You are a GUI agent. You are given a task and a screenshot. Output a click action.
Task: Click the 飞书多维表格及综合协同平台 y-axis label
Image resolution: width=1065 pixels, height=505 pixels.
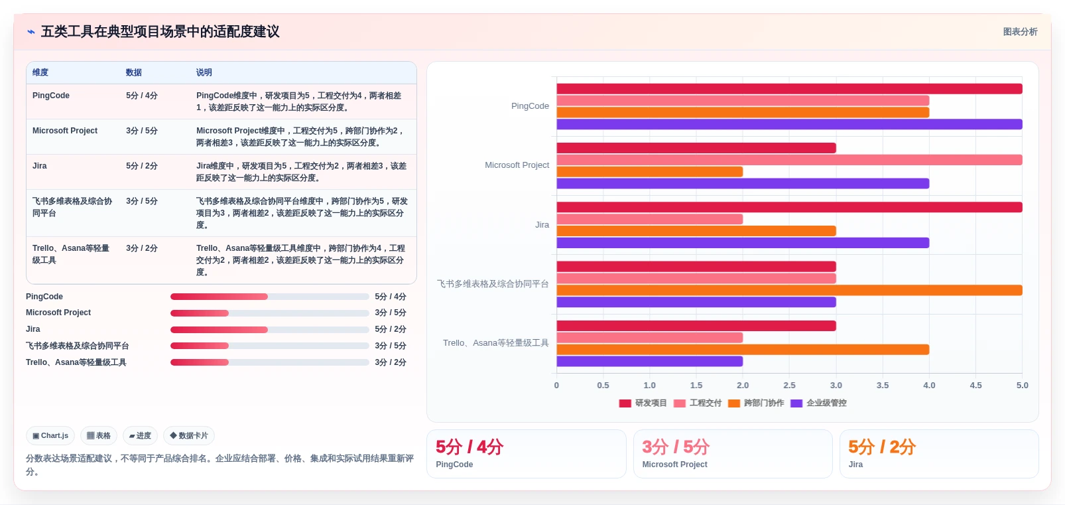493,284
